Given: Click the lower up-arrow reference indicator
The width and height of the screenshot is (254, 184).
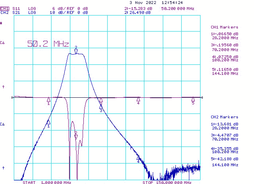Looking at the screenshot, I should tap(3, 168).
